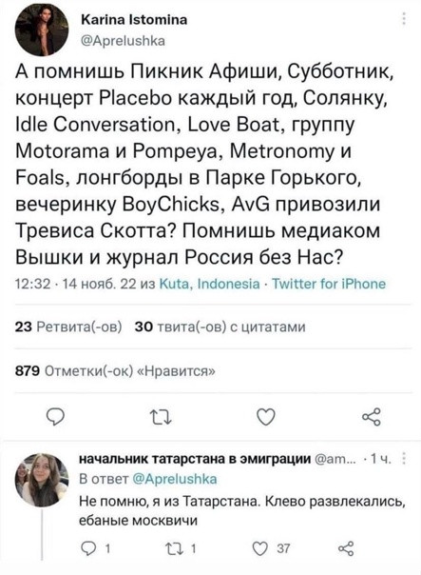Open Karina Istomina's profile picture
421x575 pixels.
tap(42, 31)
